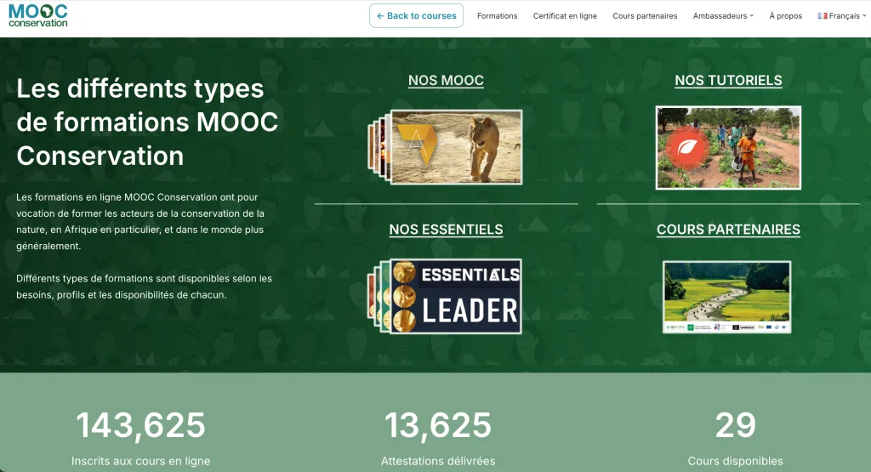Viewport: 871px width, 472px height.
Task: Click the heading Les différents types de formations
Action: [x=147, y=122]
